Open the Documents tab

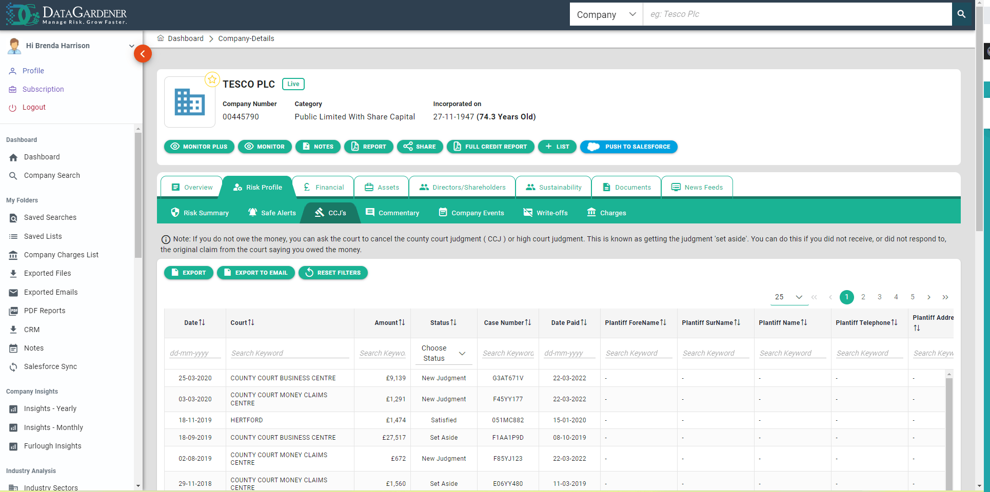(626, 187)
